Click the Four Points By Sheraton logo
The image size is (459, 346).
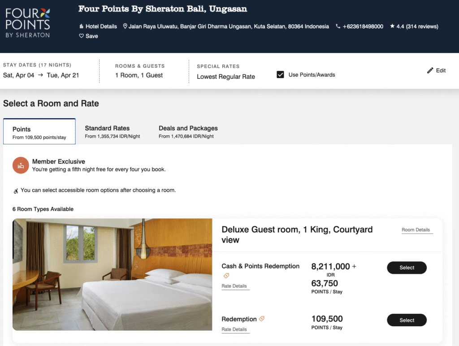[x=28, y=22]
